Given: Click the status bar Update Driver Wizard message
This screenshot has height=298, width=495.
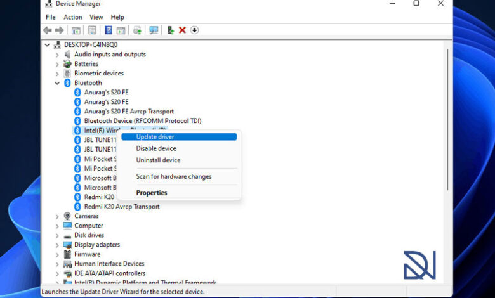Looking at the screenshot, I should pyautogui.click(x=123, y=292).
